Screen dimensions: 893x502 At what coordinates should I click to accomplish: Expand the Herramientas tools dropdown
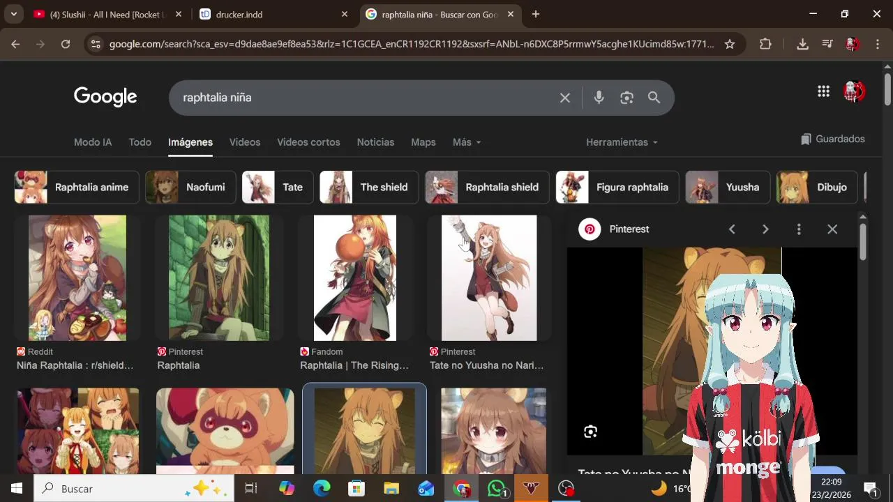pyautogui.click(x=622, y=142)
